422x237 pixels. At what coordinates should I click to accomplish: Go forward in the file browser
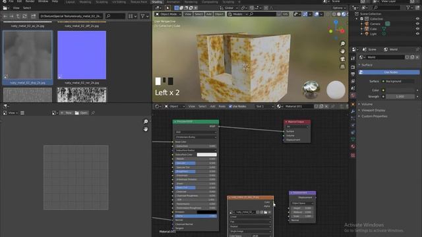click(x=12, y=16)
